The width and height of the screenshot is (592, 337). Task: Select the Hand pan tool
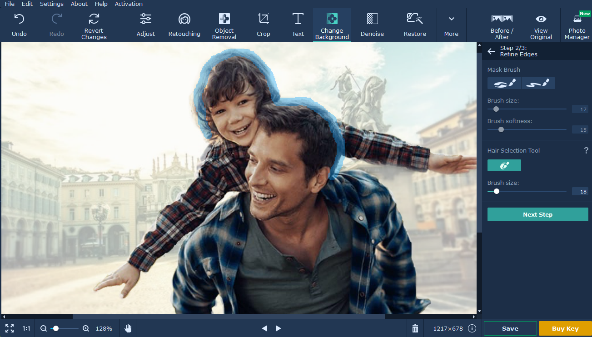tap(128, 328)
